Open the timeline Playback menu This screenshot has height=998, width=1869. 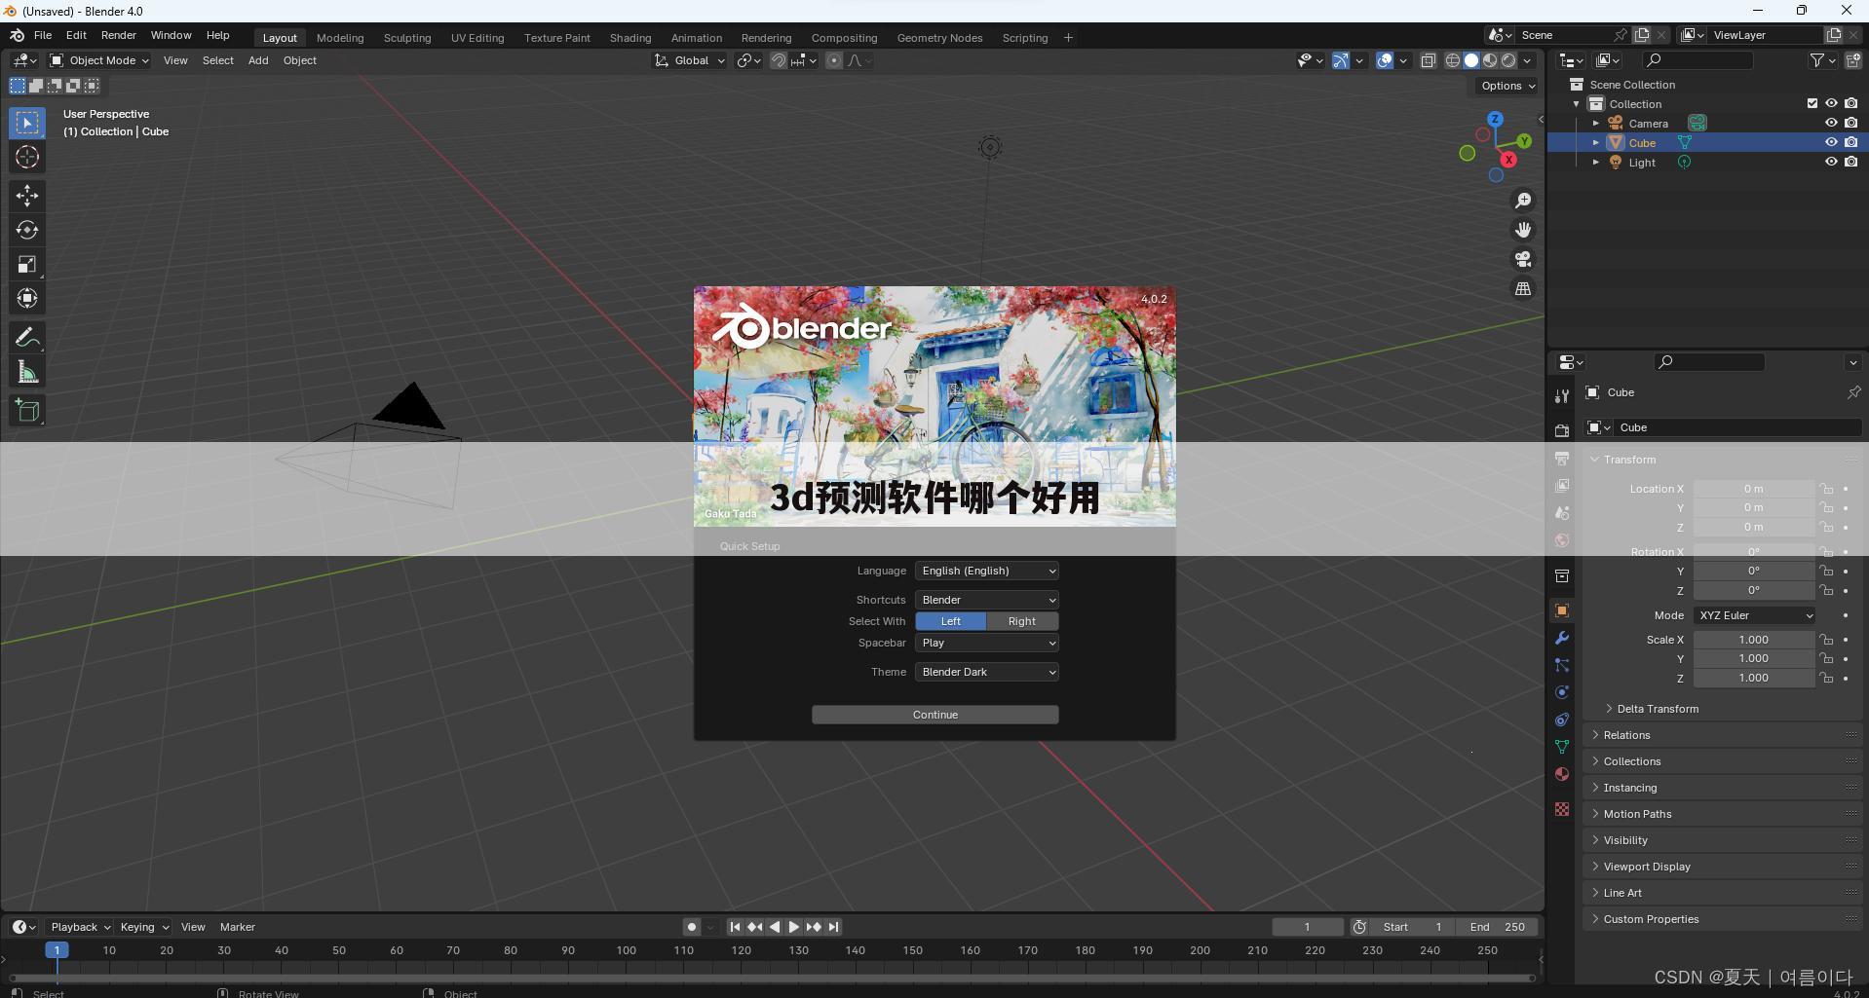pos(81,927)
